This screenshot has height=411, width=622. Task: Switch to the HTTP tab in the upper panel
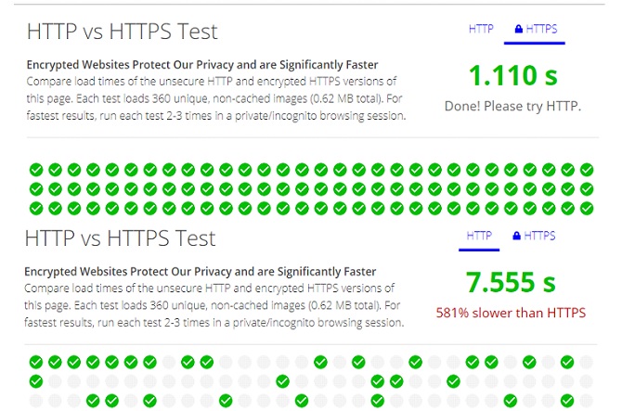pos(481,29)
